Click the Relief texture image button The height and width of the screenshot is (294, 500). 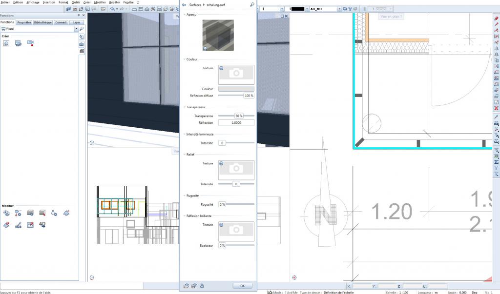tap(236, 170)
